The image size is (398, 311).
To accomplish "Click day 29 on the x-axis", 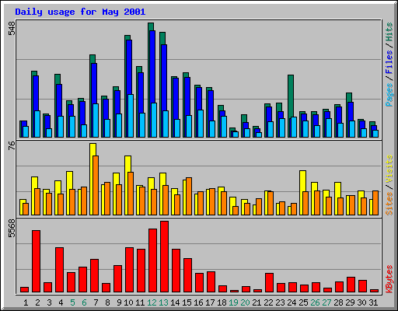I will pos(350,302).
